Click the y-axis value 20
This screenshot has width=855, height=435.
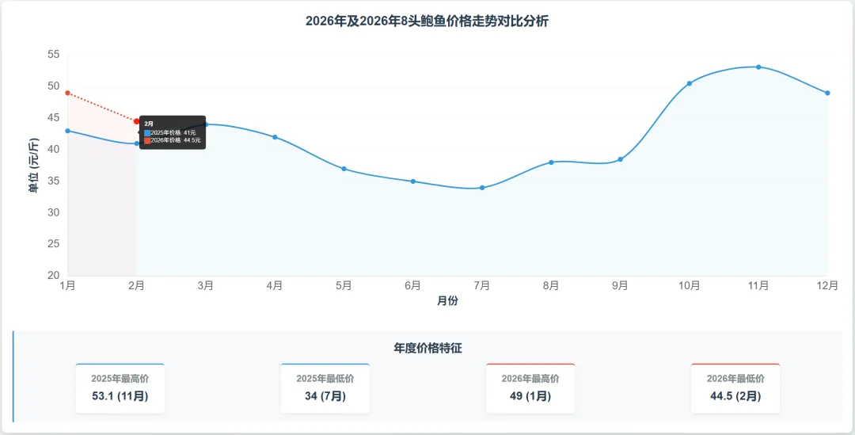pyautogui.click(x=54, y=276)
